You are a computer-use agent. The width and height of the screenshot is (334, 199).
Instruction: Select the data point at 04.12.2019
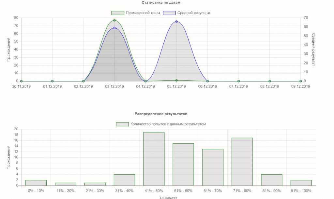coord(145,81)
